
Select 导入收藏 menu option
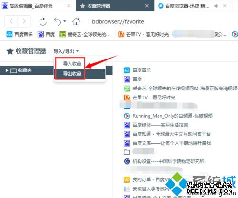72,64
